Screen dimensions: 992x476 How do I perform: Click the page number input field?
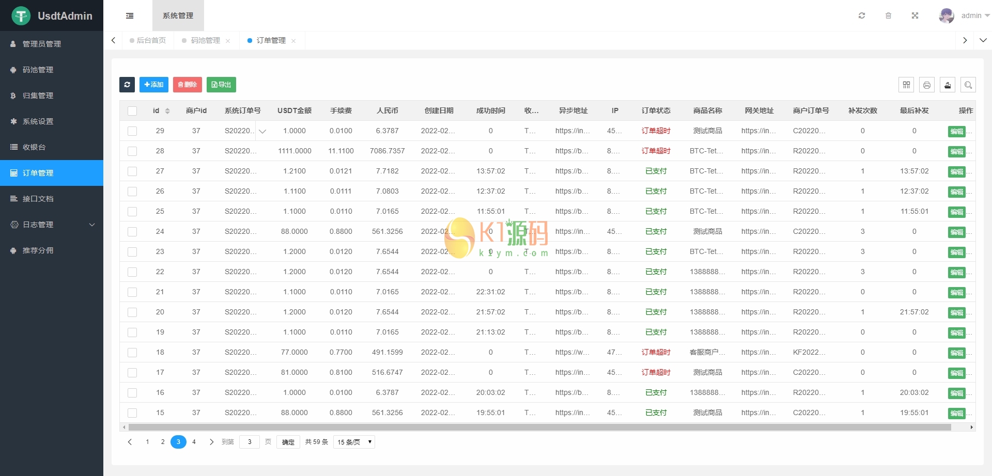click(x=250, y=442)
